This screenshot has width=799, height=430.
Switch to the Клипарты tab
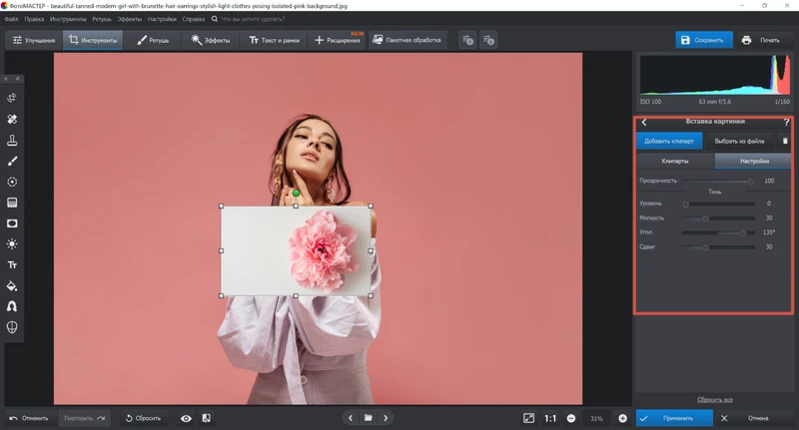pyautogui.click(x=675, y=161)
